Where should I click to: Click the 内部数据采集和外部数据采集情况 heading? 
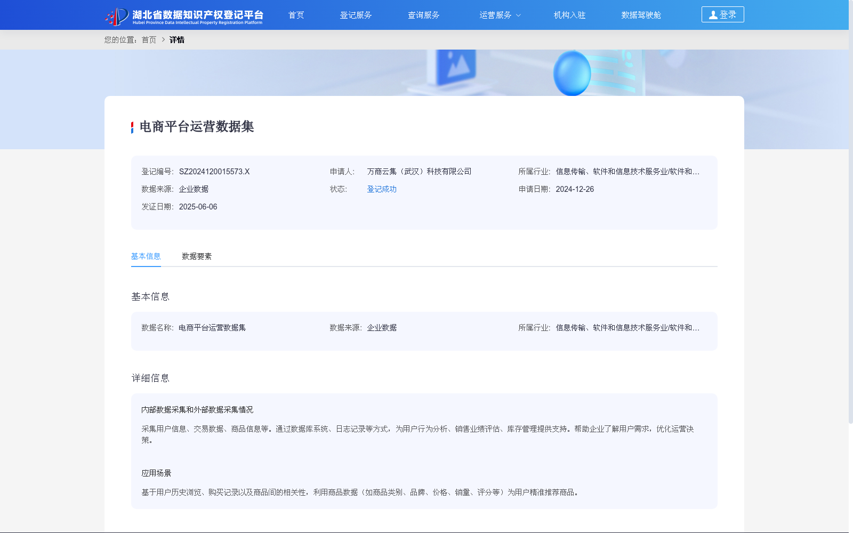pyautogui.click(x=197, y=410)
